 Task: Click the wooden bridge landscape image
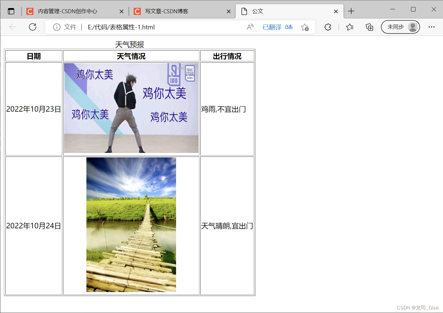tap(131, 225)
